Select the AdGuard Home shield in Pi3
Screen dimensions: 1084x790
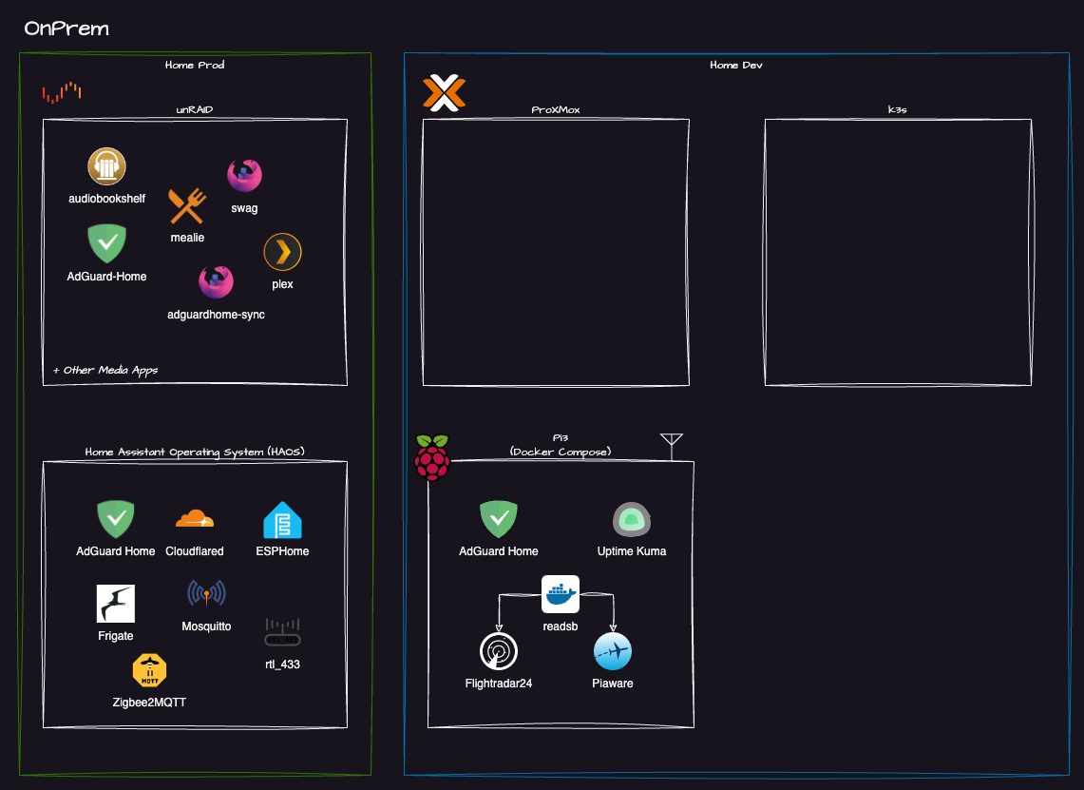(499, 519)
